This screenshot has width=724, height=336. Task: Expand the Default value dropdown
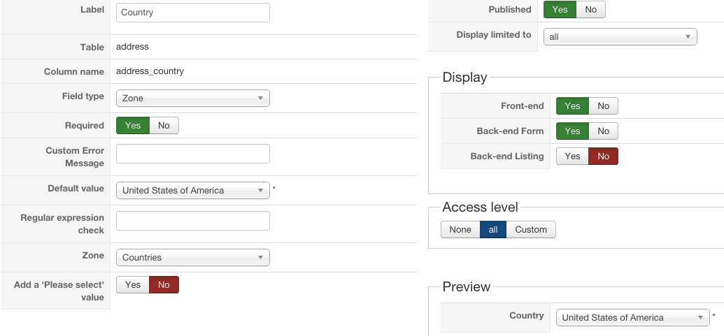(x=192, y=191)
